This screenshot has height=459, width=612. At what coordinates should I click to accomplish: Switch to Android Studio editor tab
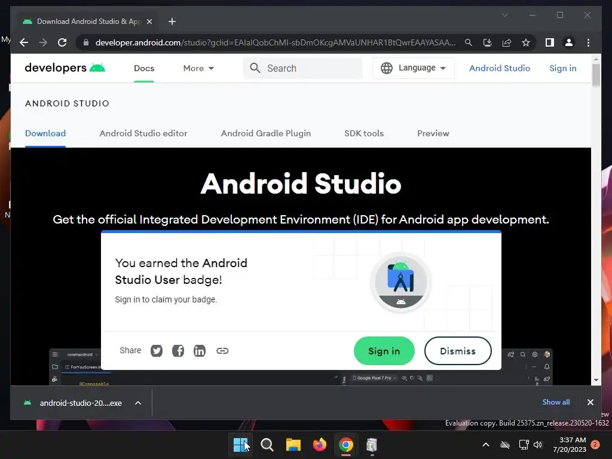coord(143,133)
